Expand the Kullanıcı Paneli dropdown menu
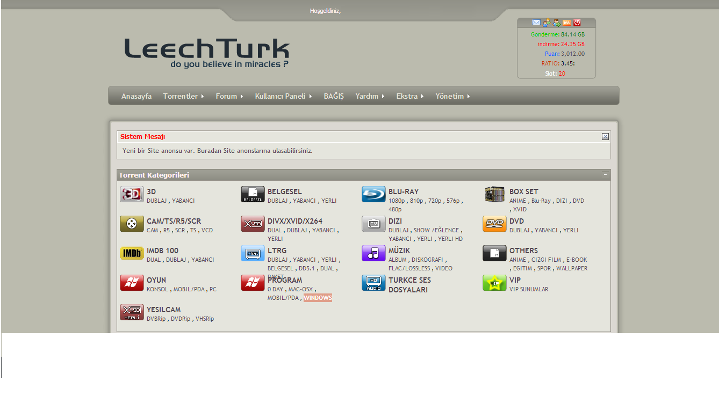Viewport: 719px width, 412px height. [283, 97]
